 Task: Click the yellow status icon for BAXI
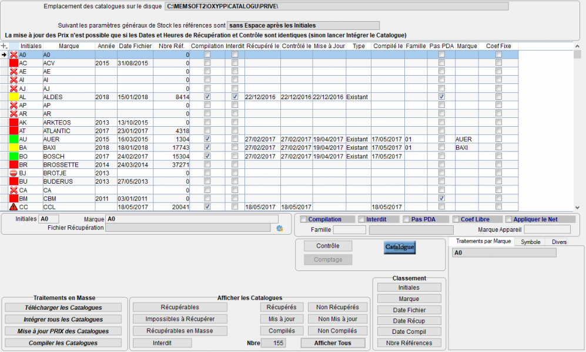point(14,148)
